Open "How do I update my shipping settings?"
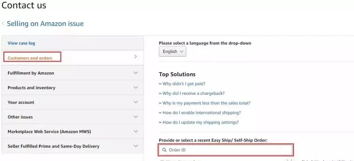The image size is (354, 161). pyautogui.click(x=200, y=122)
